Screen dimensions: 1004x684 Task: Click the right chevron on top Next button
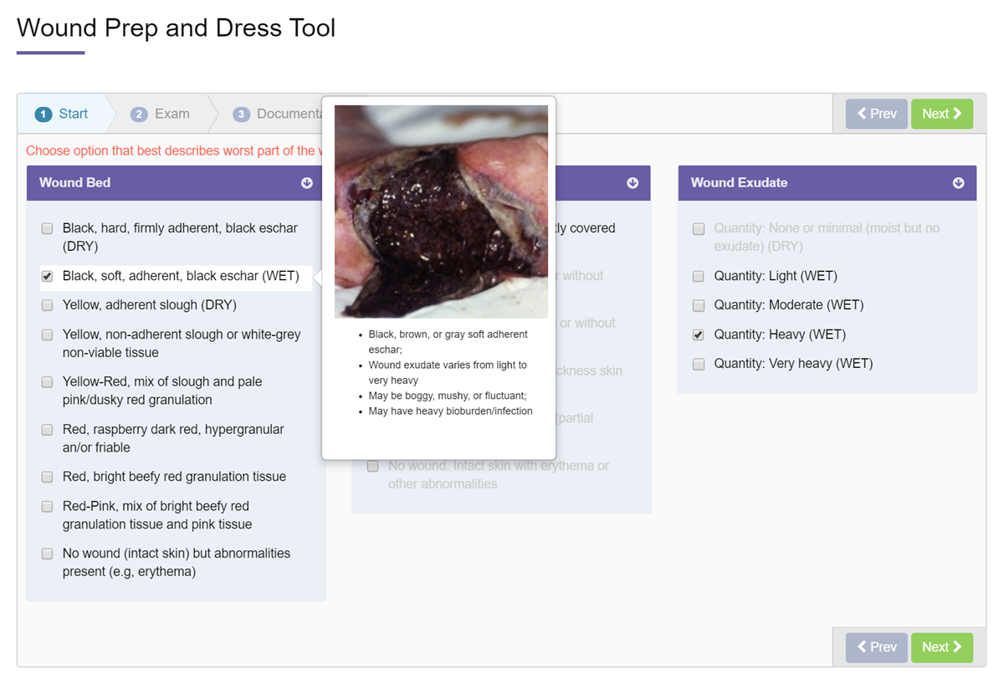(956, 114)
